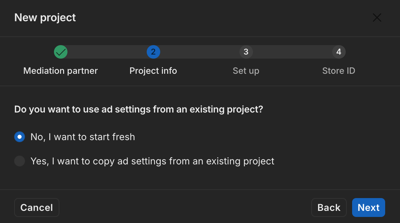Click the New project dialog title

coord(45,18)
